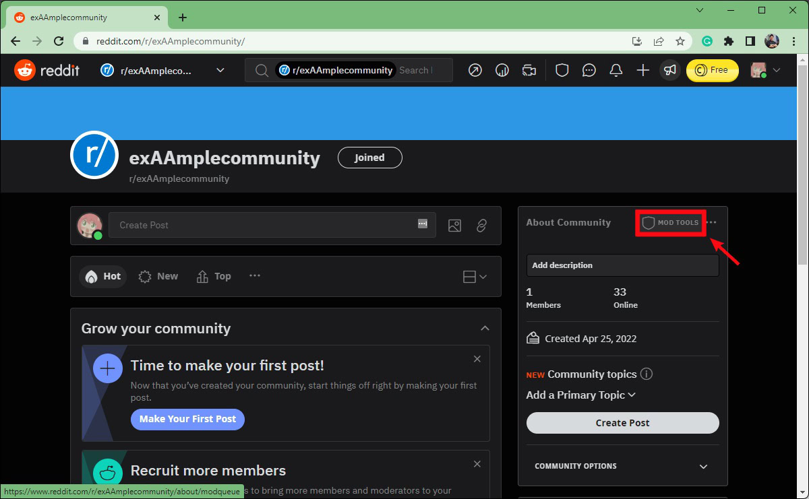Image resolution: width=809 pixels, height=499 pixels.
Task: Select the link attachment icon in Create Post
Action: (481, 226)
